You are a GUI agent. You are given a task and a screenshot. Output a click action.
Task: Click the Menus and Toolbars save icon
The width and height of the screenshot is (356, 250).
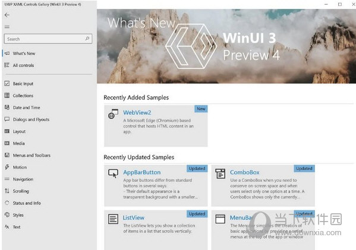[7, 155]
